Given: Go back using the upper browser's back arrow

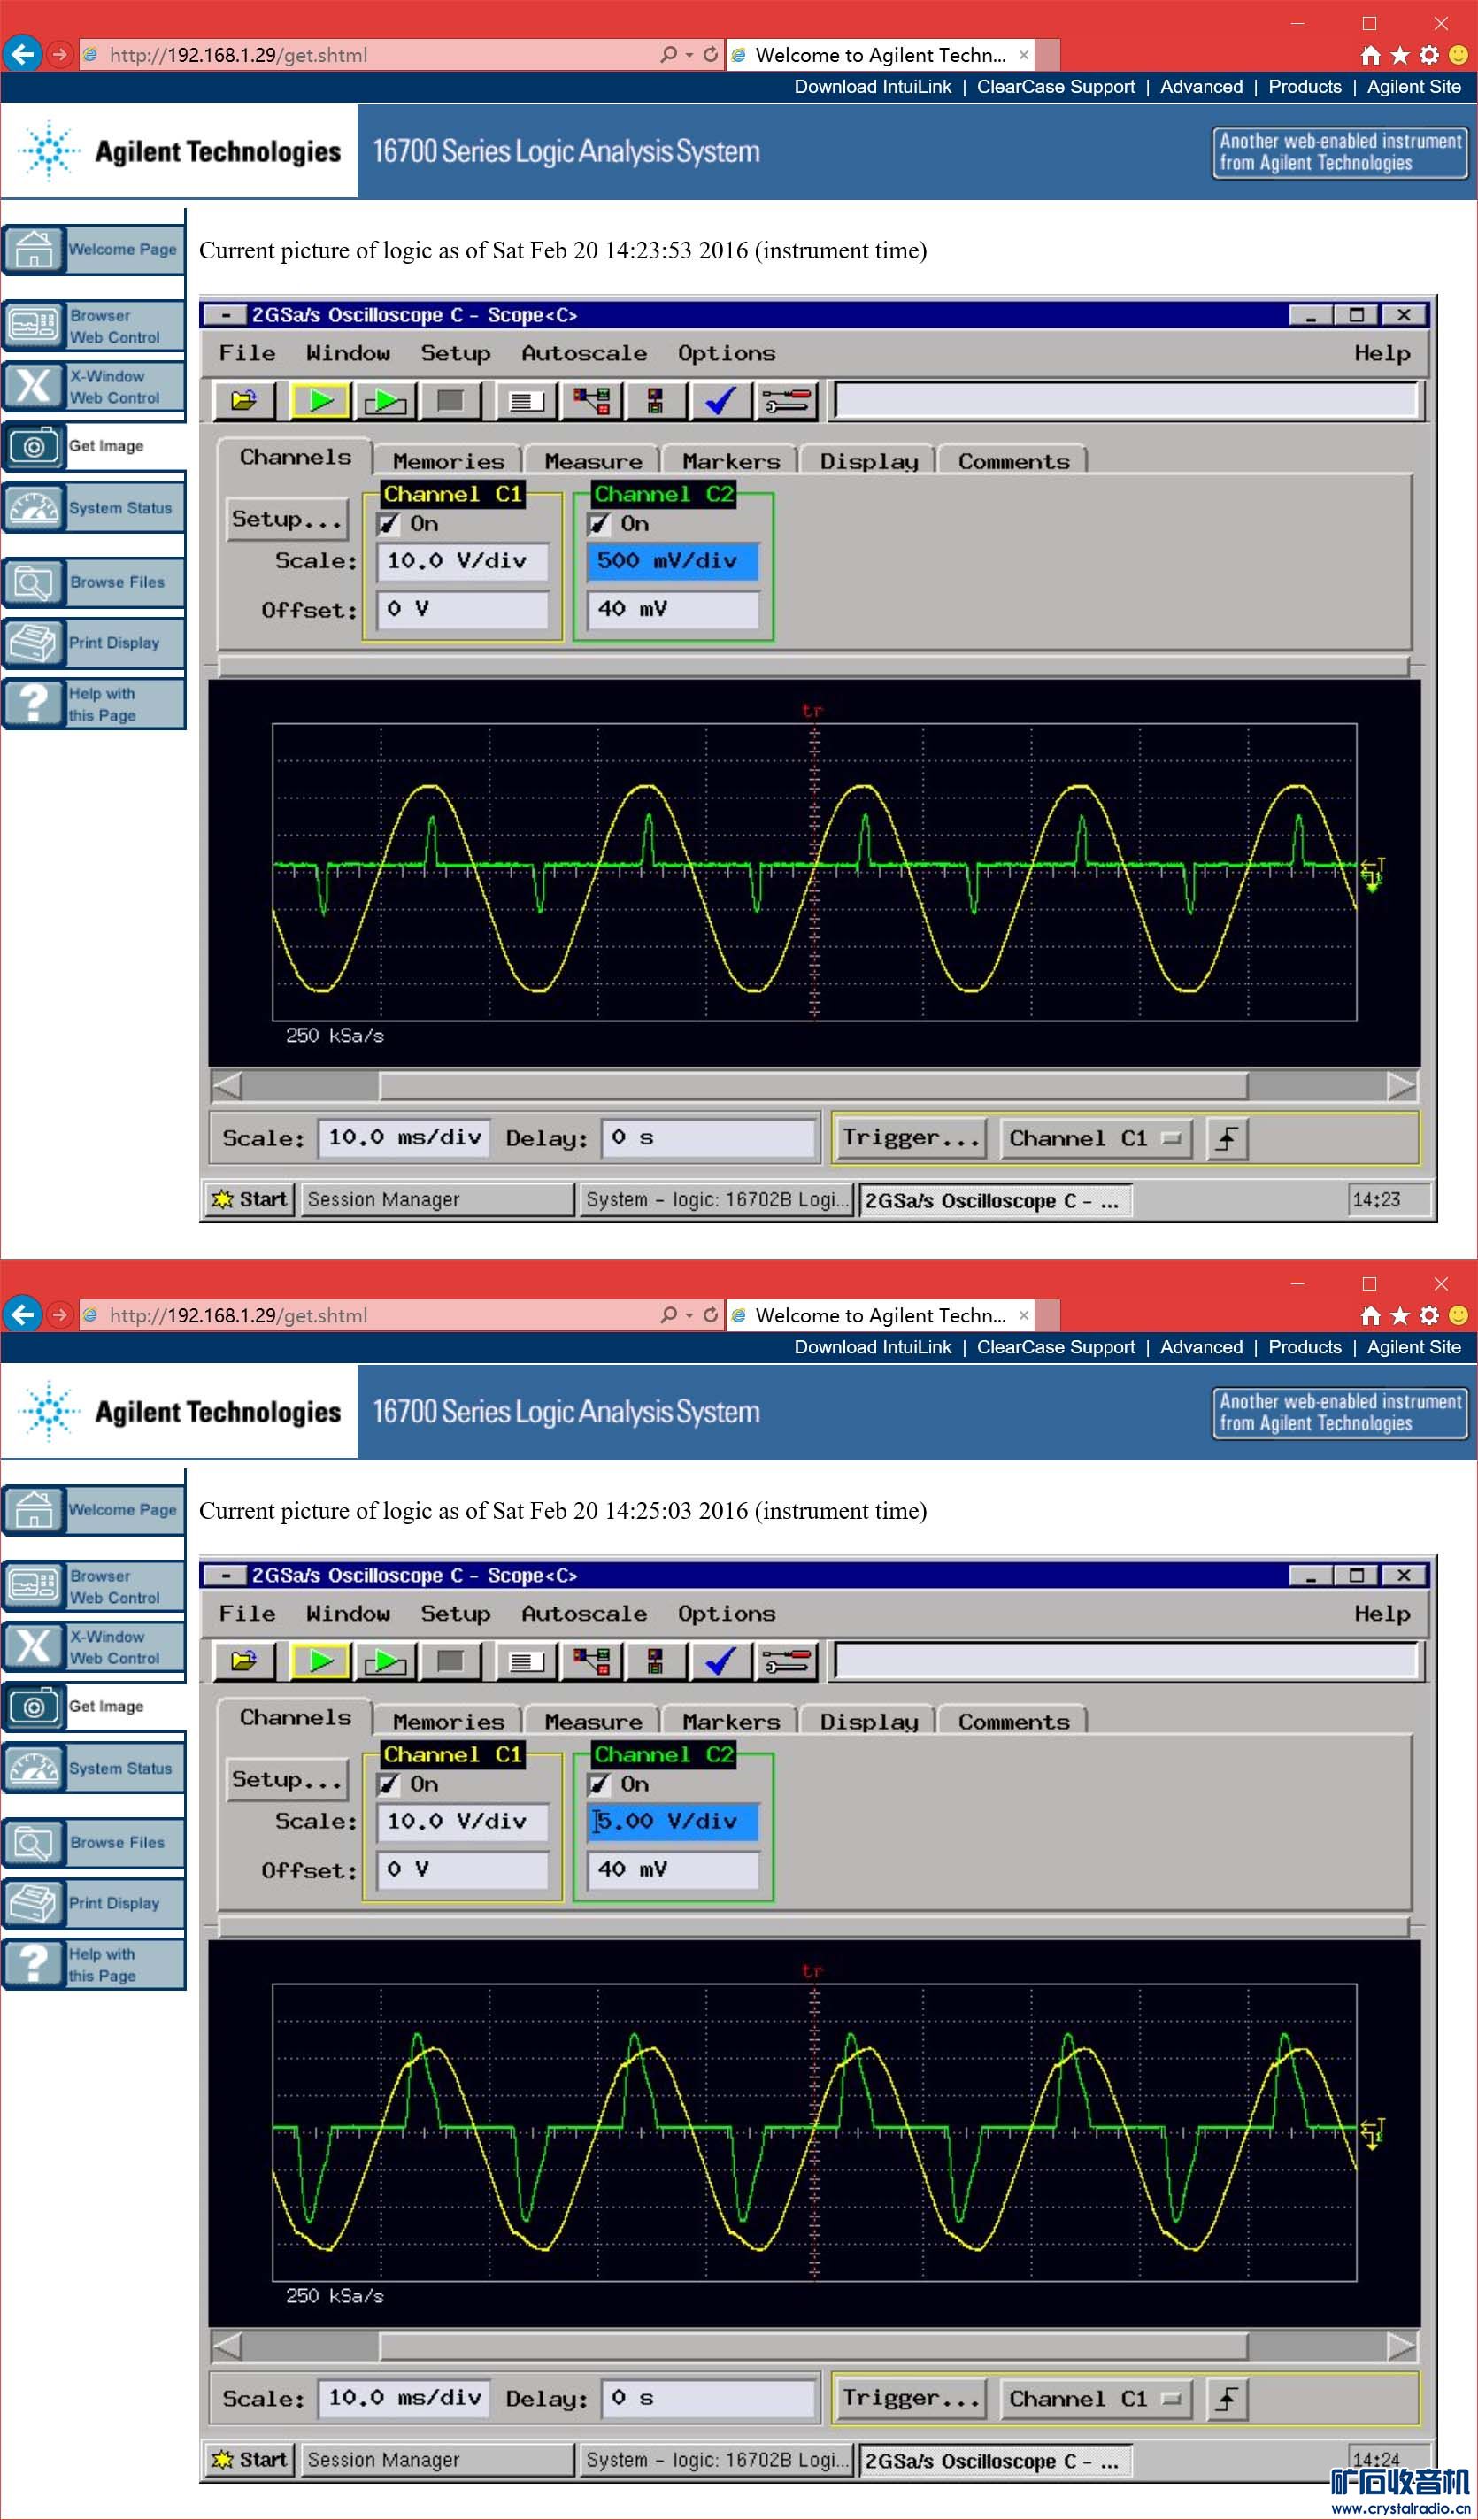Looking at the screenshot, I should 22,54.
